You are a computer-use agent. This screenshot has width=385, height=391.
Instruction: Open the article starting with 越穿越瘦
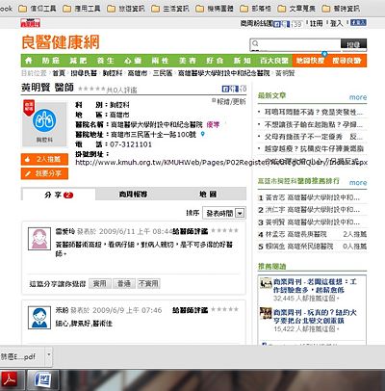[314, 148]
